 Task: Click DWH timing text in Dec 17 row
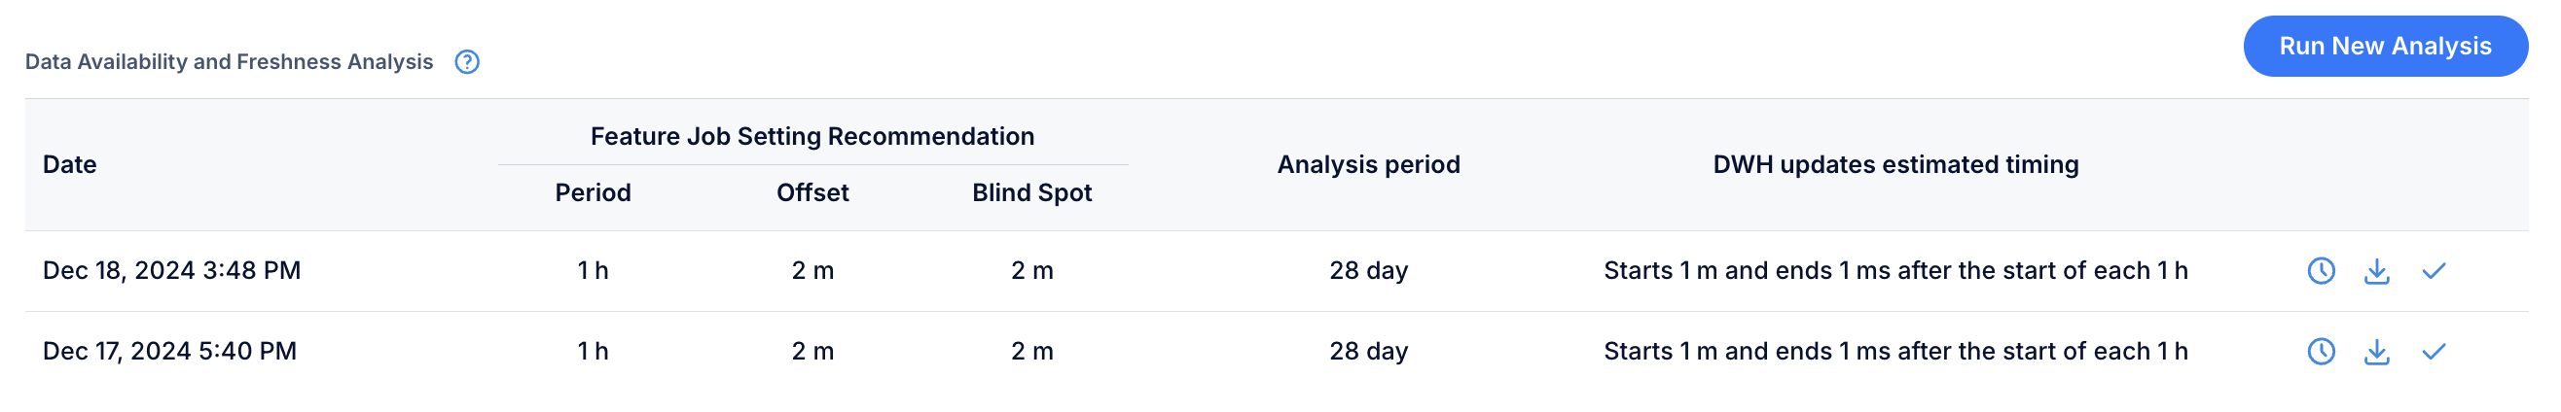(1894, 351)
